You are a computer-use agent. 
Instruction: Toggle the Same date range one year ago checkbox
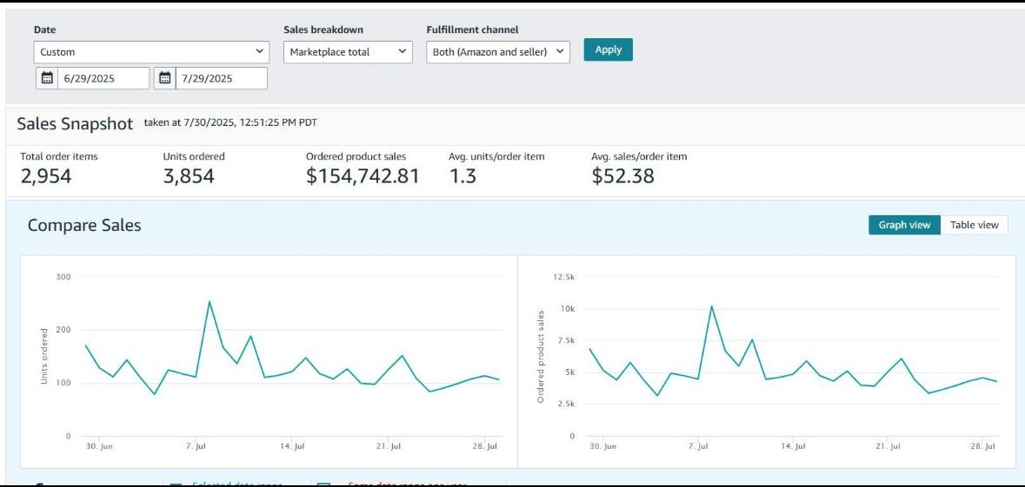tap(323, 484)
